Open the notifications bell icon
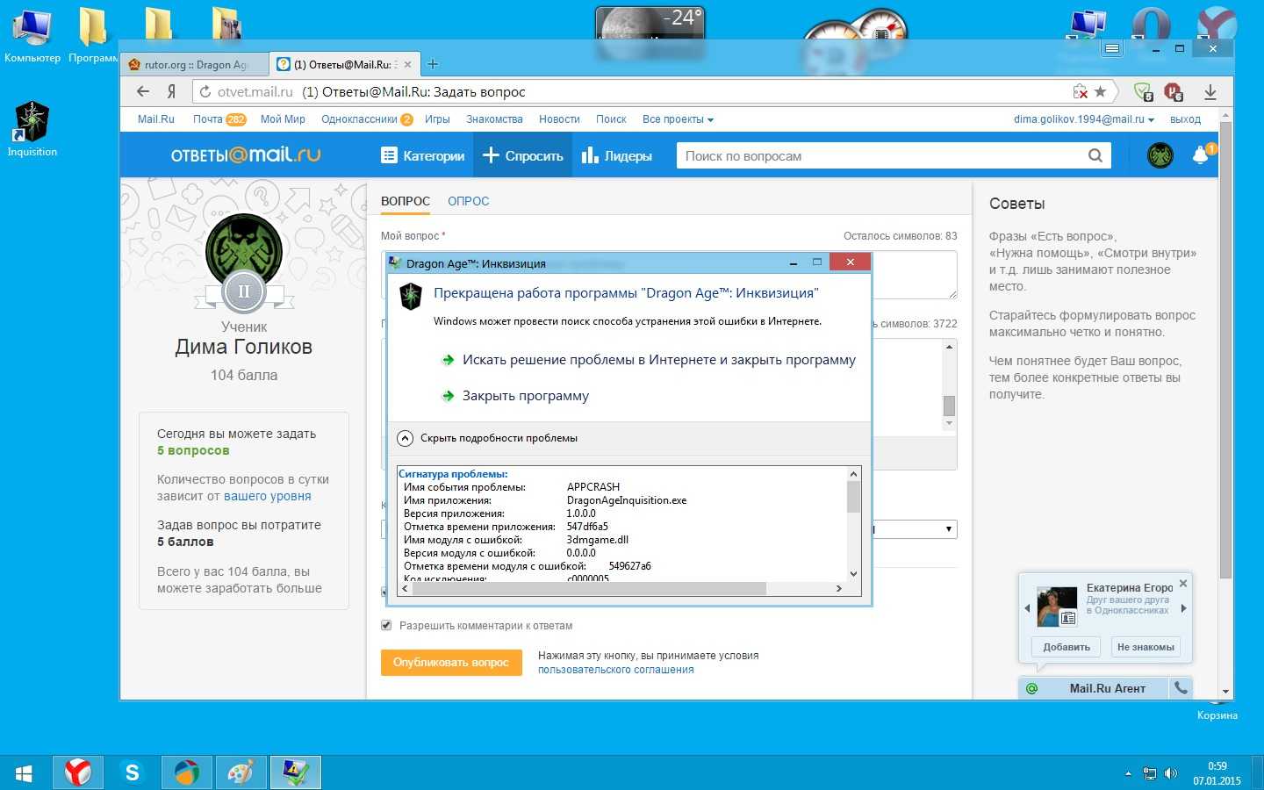The image size is (1264, 790). [1201, 155]
